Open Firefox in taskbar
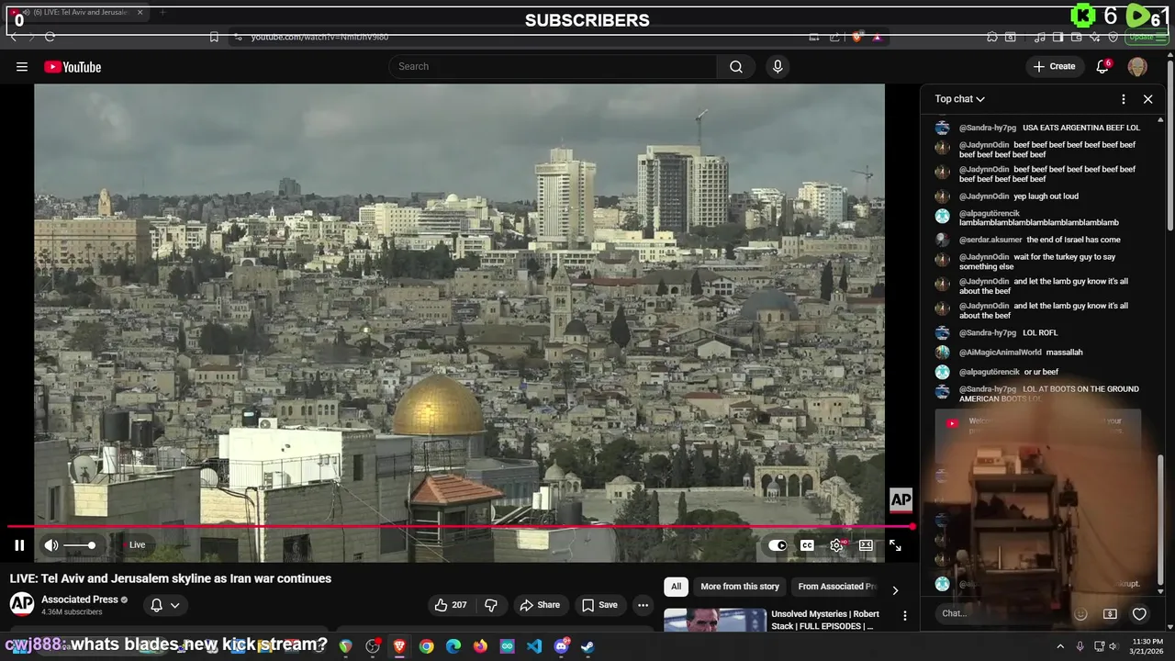The height and width of the screenshot is (661, 1175). point(480,646)
